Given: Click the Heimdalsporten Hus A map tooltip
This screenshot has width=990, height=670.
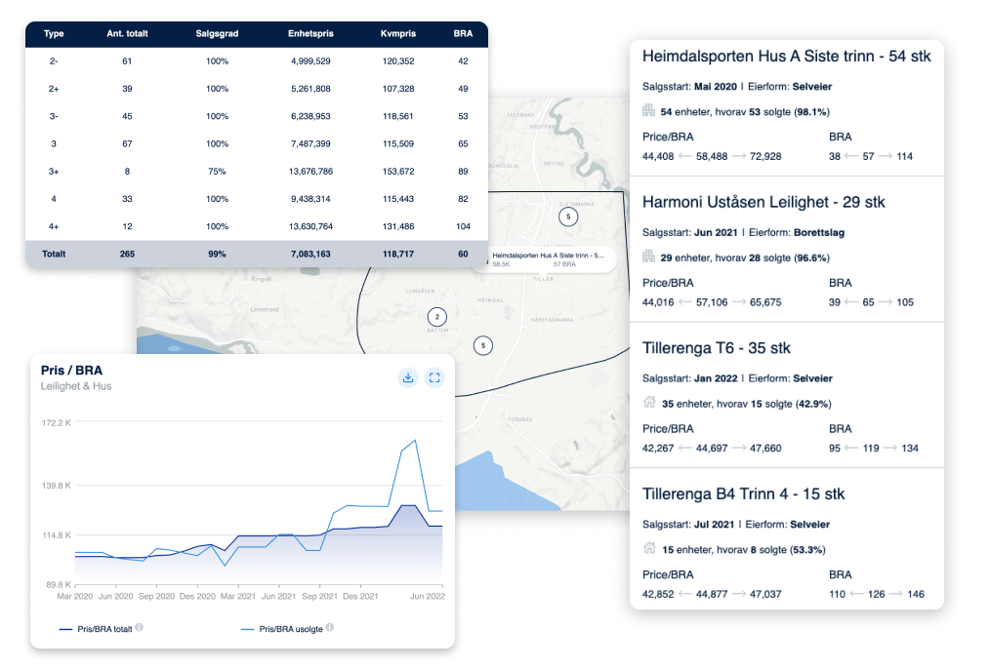Looking at the screenshot, I should tap(547, 257).
